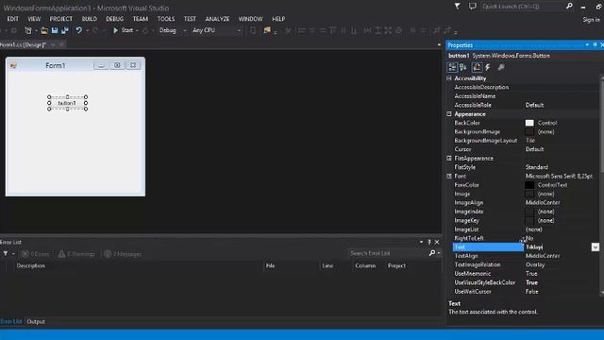Open the Start button dropdown arrow
This screenshot has width=604, height=340.
[137, 30]
